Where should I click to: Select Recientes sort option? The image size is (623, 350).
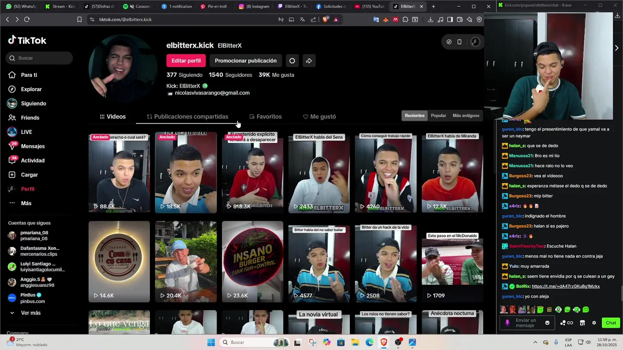[415, 116]
